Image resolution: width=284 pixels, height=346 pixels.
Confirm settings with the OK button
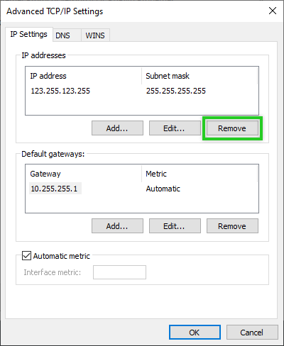click(195, 333)
